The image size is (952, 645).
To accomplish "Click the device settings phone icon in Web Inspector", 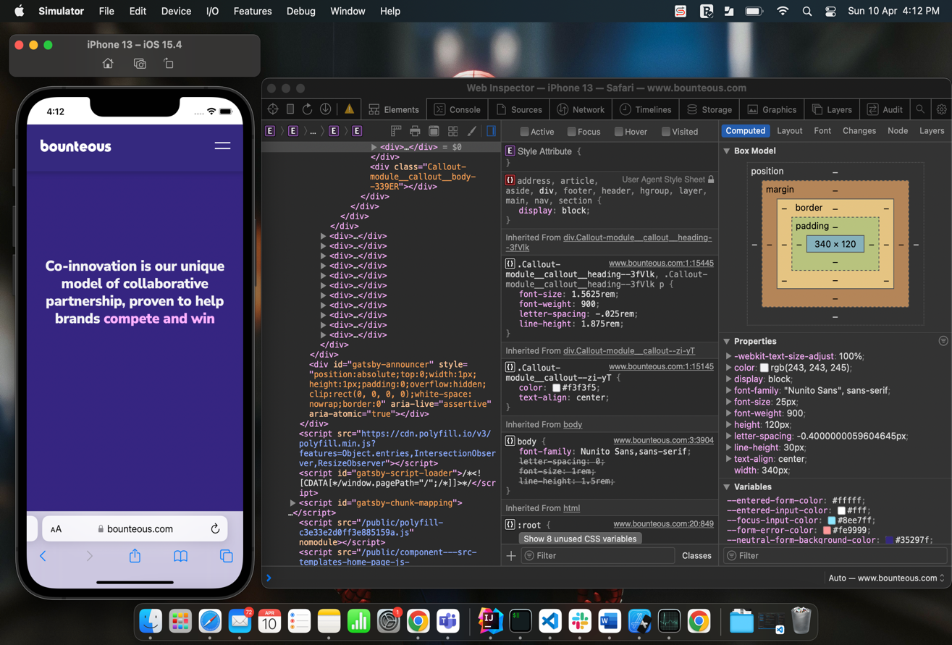I will point(290,109).
